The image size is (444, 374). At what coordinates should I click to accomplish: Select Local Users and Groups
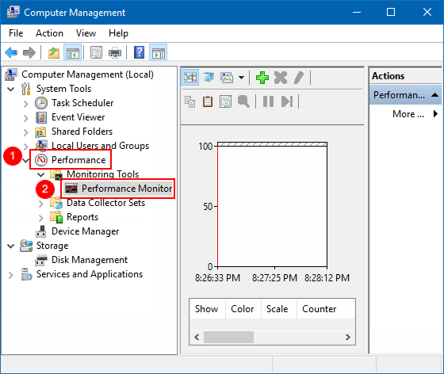click(100, 146)
